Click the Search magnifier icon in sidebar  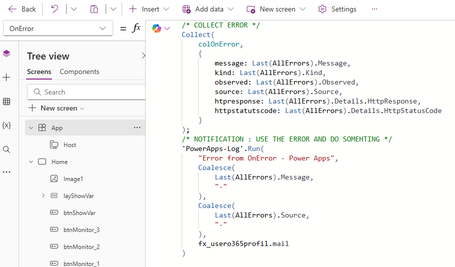pyautogui.click(x=7, y=149)
